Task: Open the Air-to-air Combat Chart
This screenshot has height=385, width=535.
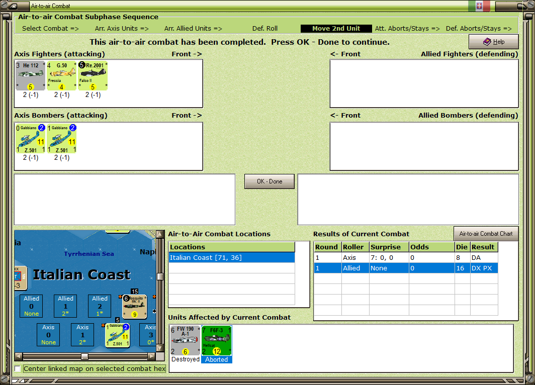Action: 486,234
